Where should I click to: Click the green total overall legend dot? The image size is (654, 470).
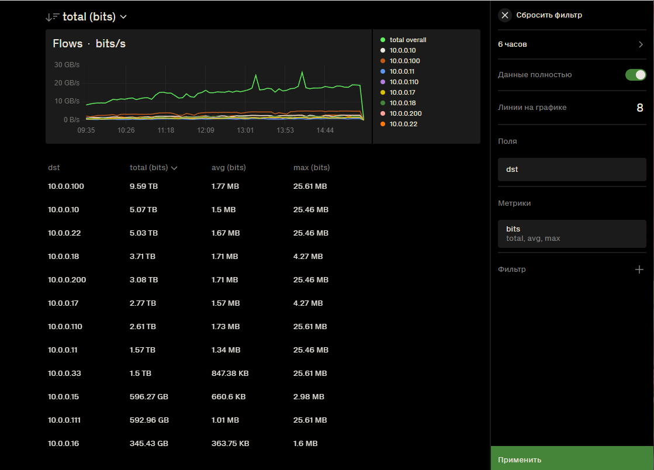(x=383, y=40)
